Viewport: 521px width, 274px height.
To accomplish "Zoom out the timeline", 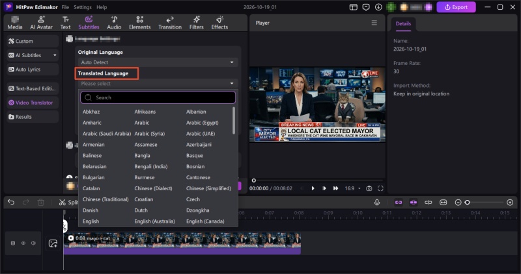I will point(458,203).
